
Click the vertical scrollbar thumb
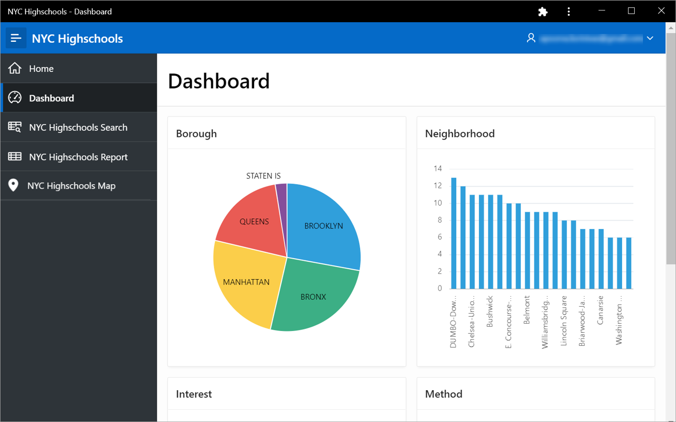point(670,148)
